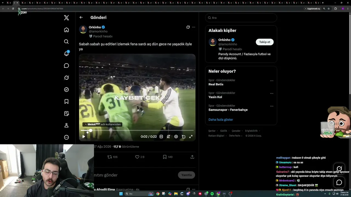This screenshot has height=197, width=351.
Task: Open Orkinho's post author name
Action: point(95,27)
